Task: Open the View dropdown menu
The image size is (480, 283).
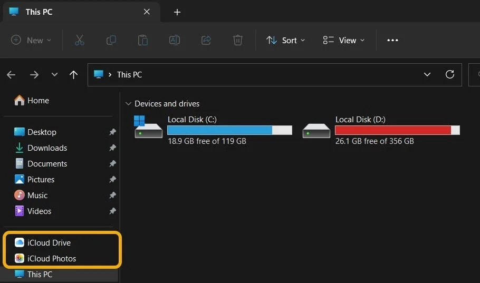Action: tap(344, 40)
